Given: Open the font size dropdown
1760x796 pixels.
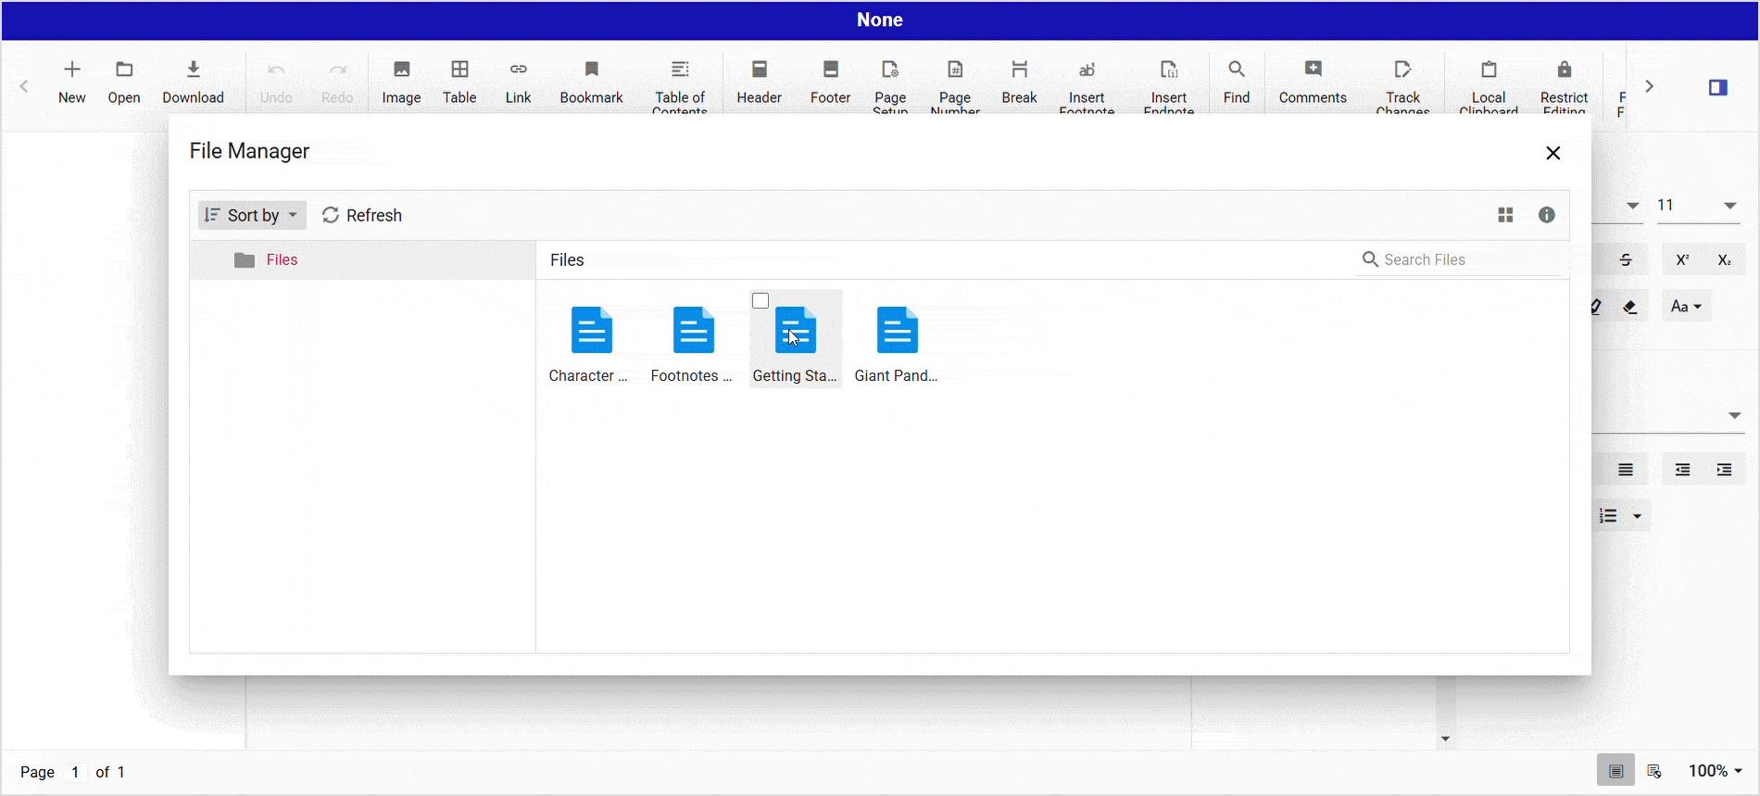Looking at the screenshot, I should (1729, 206).
